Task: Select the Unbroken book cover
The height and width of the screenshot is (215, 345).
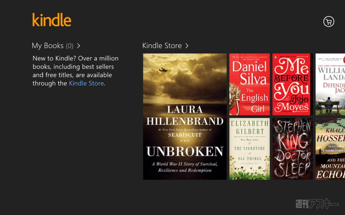Action: click(185, 117)
